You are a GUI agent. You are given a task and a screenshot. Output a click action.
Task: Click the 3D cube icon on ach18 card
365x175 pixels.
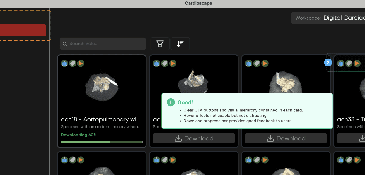point(64,63)
